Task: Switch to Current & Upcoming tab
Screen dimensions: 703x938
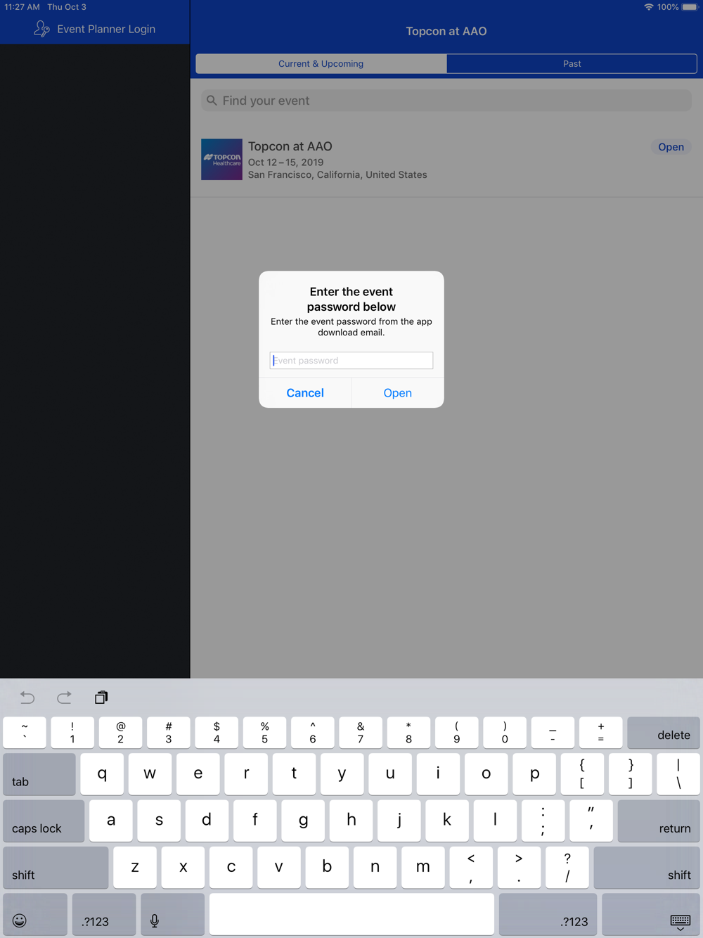Action: pos(321,63)
